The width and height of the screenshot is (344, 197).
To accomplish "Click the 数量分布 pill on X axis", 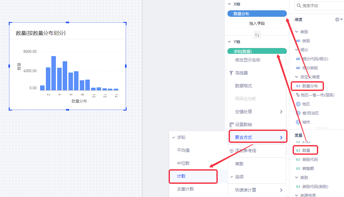I will click(x=257, y=14).
